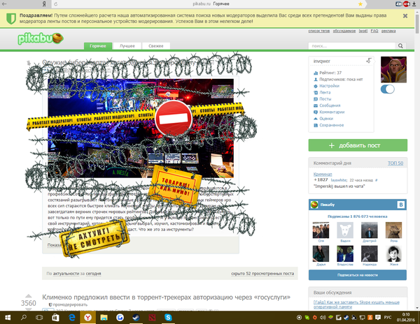Open the 'сегодня' period dropdown
This screenshot has width=420, height=324.
pos(94,274)
